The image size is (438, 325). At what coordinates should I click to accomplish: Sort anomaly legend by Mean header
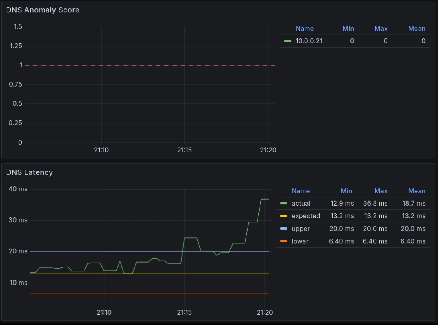417,29
